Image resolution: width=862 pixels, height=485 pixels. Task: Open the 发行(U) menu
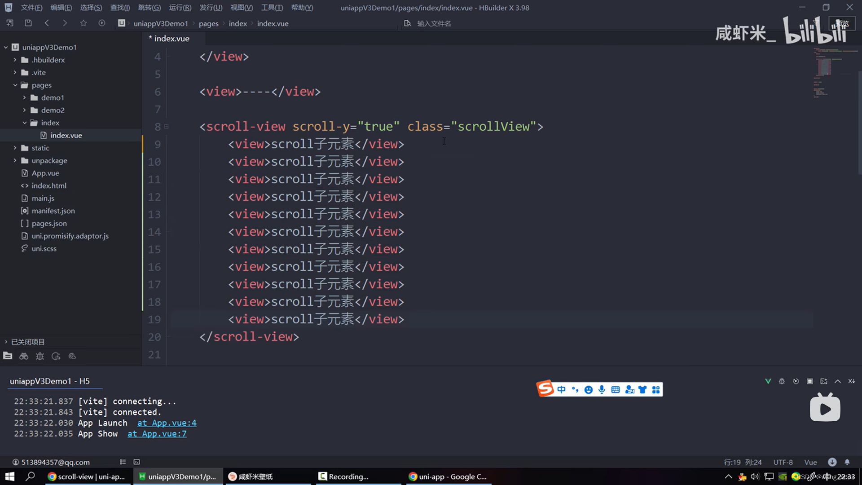pos(211,8)
